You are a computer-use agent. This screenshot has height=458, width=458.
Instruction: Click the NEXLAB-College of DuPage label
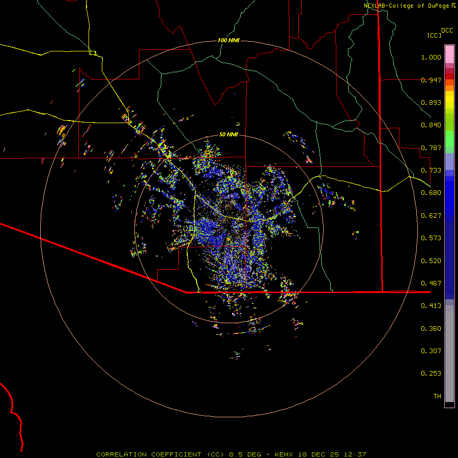click(x=406, y=6)
